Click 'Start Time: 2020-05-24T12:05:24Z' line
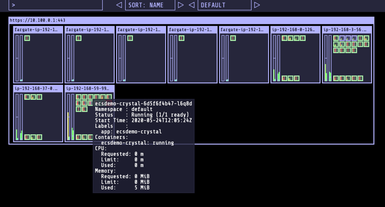Image resolution: width=385 pixels, height=207 pixels. (x=144, y=121)
